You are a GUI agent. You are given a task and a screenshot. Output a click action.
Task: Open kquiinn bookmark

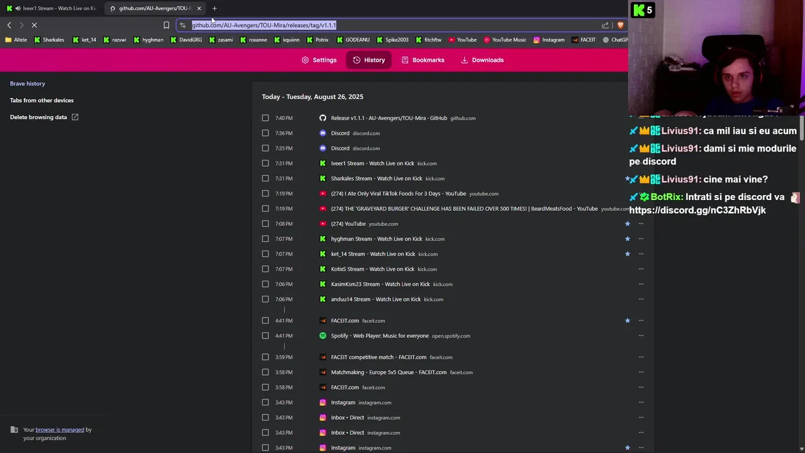pos(287,40)
